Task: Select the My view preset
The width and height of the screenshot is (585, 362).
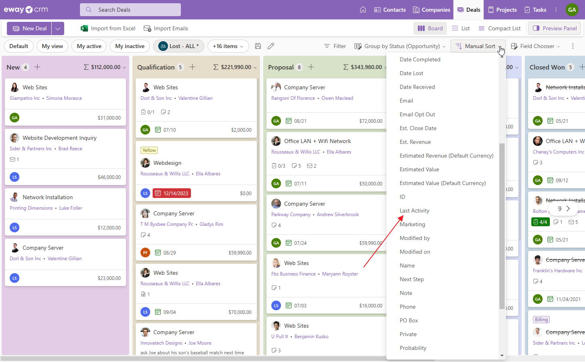Action: coord(52,46)
